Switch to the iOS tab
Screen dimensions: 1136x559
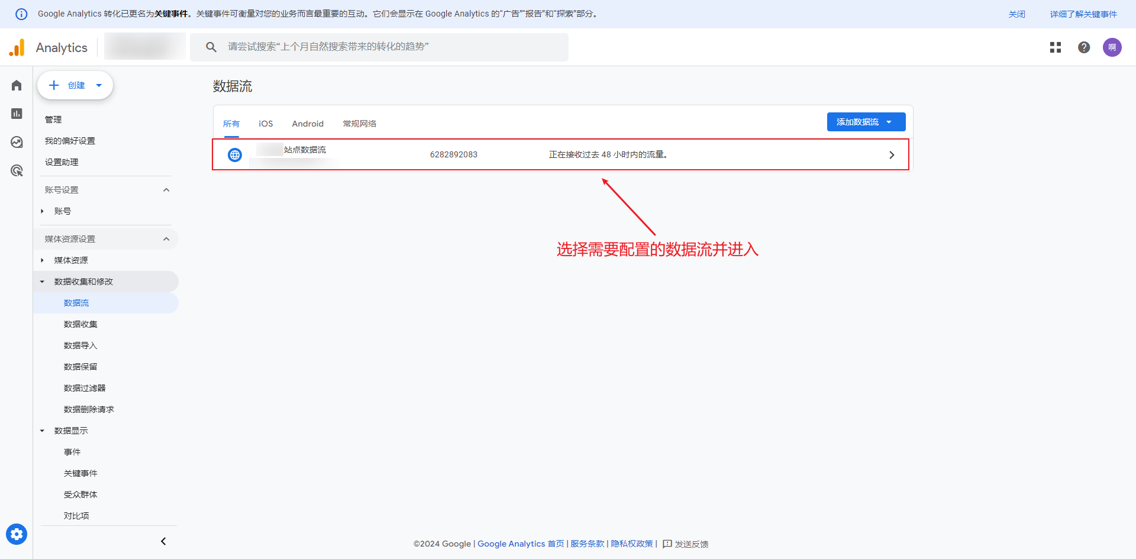coord(266,124)
